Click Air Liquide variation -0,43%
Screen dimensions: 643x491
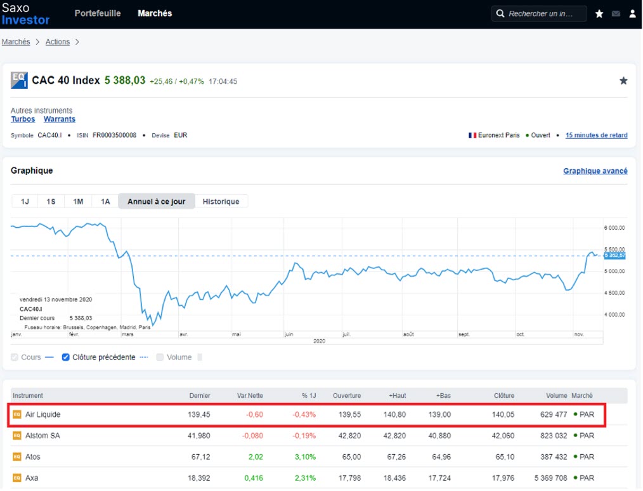pyautogui.click(x=304, y=415)
